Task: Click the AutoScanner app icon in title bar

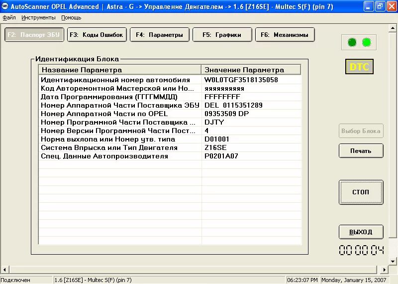Action: point(5,6)
